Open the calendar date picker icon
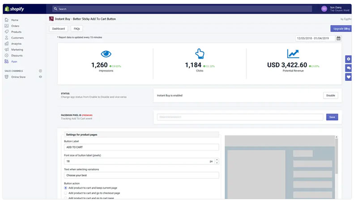Image resolution: width=358 pixels, height=204 pixels. tap(339, 38)
